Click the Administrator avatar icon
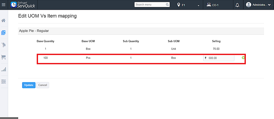The width and height of the screenshot is (274, 119). click(x=249, y=5)
